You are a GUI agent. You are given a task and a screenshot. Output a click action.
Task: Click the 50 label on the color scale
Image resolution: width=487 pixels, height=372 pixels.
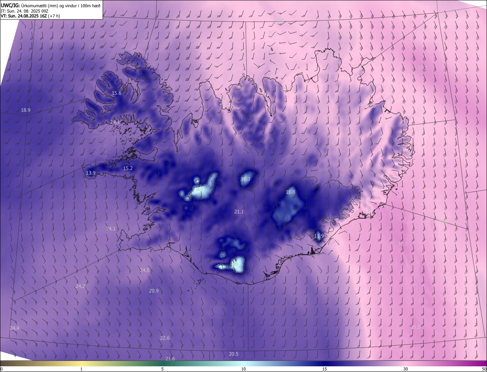pos(484,369)
